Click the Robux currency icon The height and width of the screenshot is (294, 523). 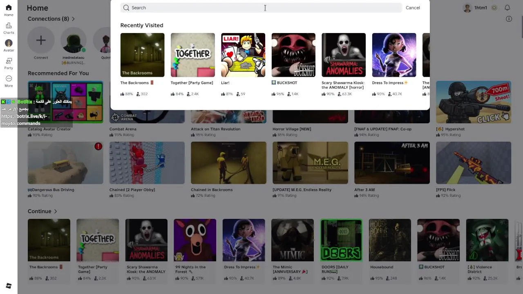494,8
